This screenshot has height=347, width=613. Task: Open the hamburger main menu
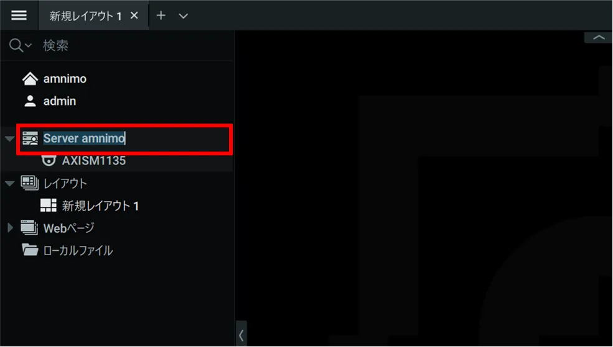click(x=19, y=15)
